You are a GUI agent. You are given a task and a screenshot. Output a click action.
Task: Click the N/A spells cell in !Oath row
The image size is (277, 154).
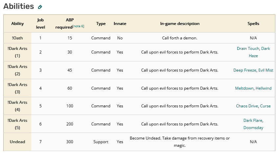(x=253, y=38)
